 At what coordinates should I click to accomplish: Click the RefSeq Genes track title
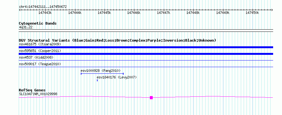click(32, 90)
